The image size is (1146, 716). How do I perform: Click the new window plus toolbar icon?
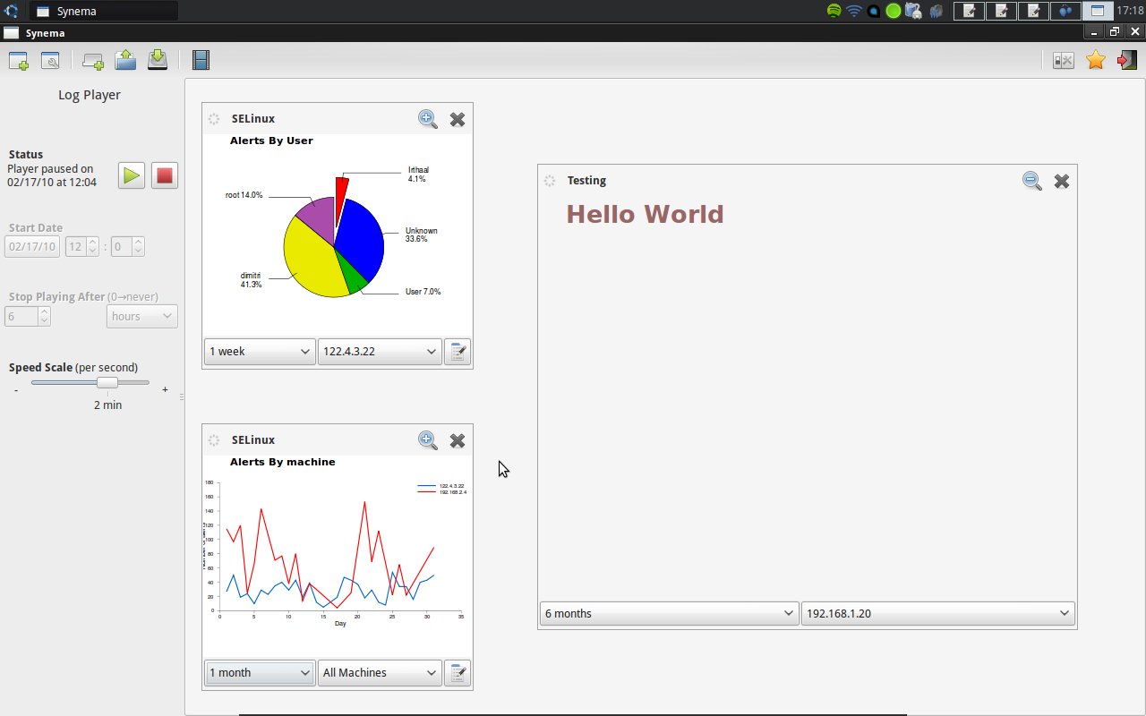pyautogui.click(x=18, y=61)
